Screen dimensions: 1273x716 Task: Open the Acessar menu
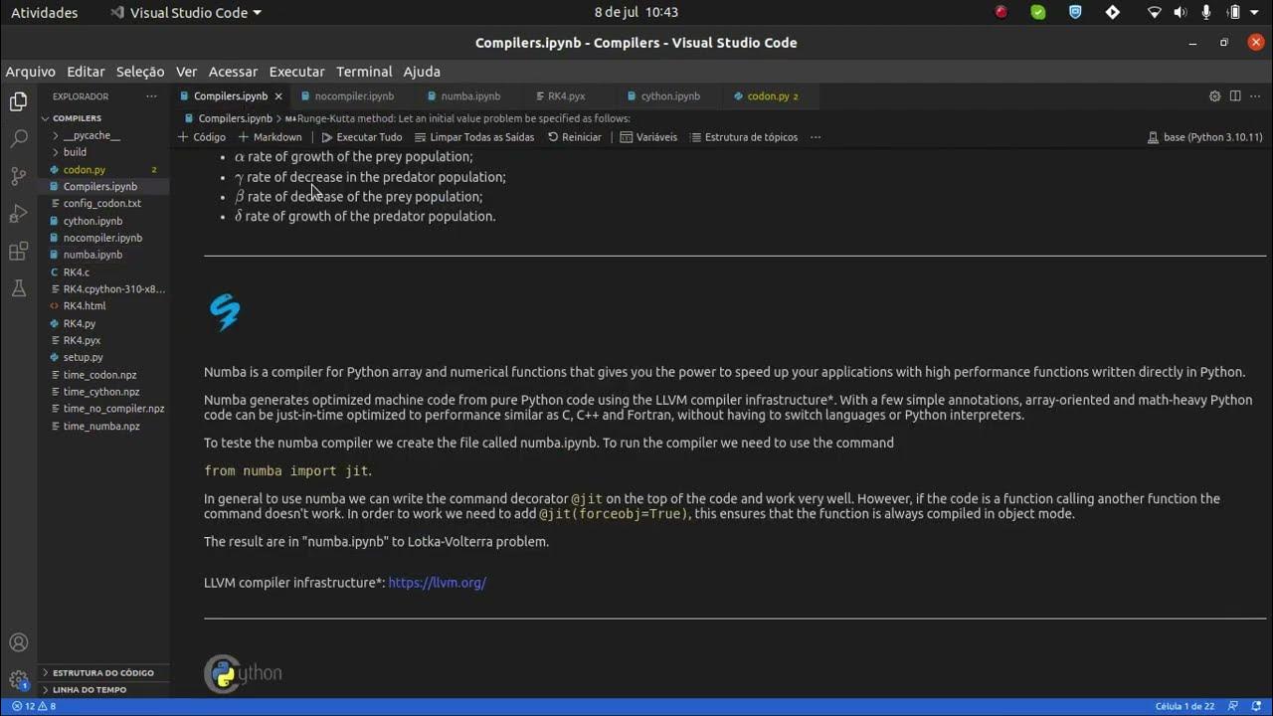click(233, 72)
